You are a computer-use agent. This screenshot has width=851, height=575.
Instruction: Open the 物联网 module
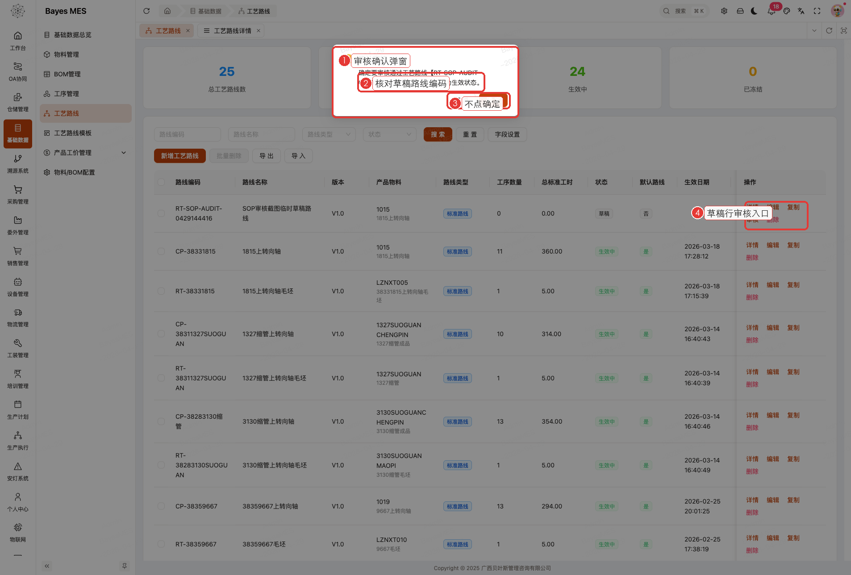(18, 533)
